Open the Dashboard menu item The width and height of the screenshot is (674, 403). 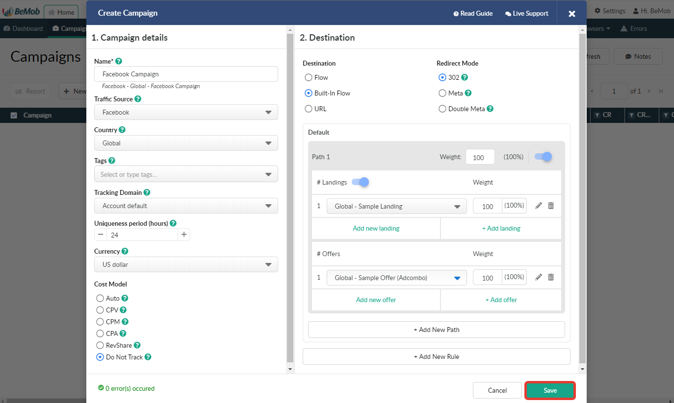click(23, 28)
